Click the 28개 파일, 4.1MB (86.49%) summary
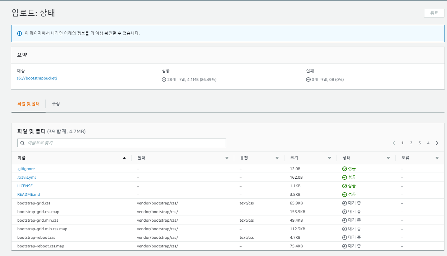This screenshot has height=256, width=447. [192, 79]
